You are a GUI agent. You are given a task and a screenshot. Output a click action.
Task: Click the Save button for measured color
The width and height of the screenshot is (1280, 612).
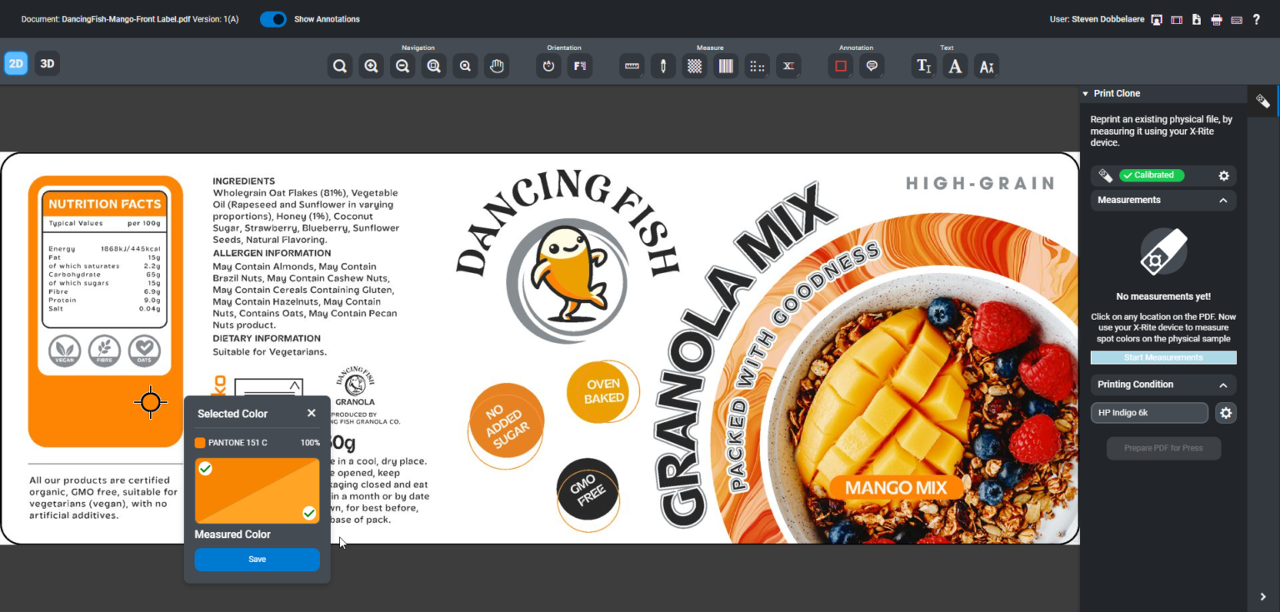(257, 560)
